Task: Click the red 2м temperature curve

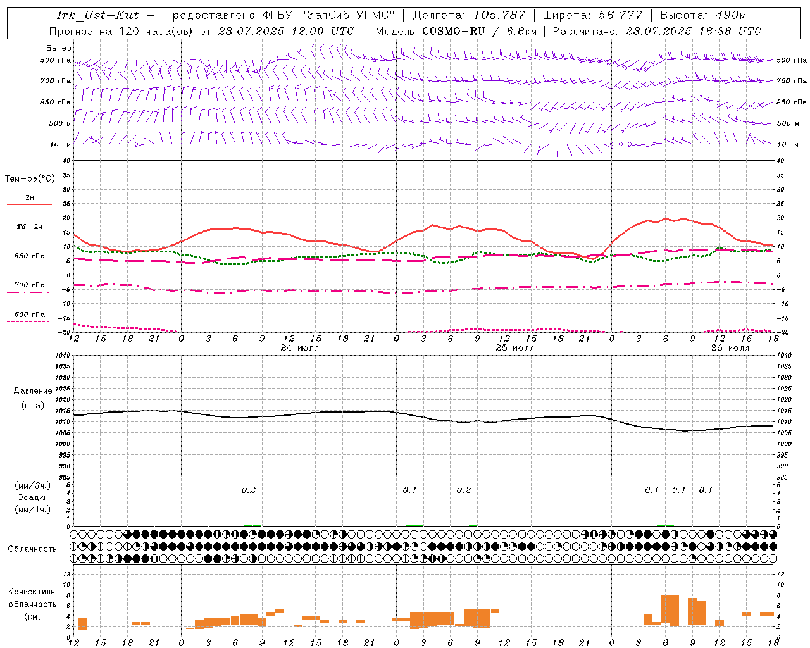Action: tap(424, 231)
